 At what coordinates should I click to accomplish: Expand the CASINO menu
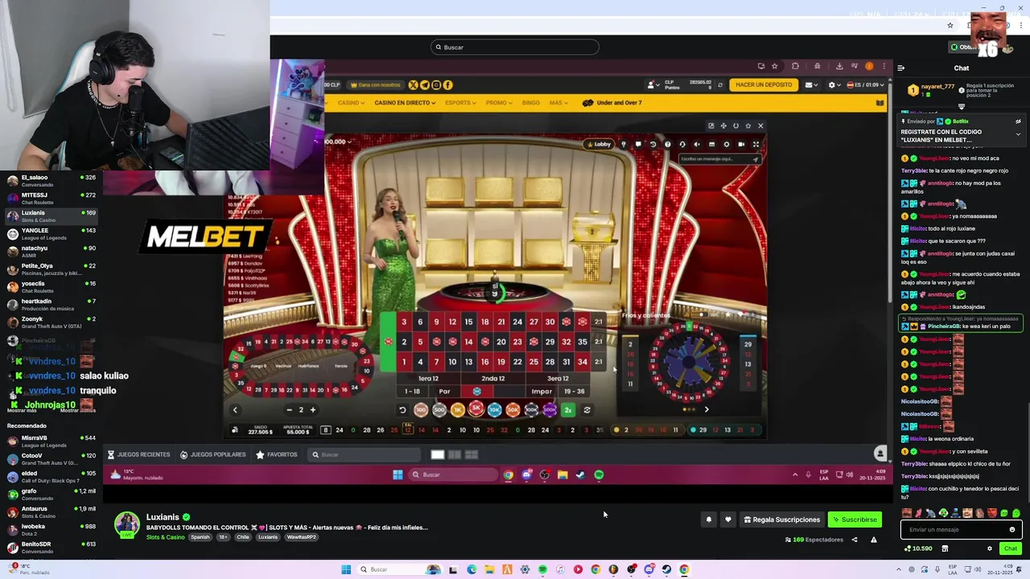click(352, 103)
